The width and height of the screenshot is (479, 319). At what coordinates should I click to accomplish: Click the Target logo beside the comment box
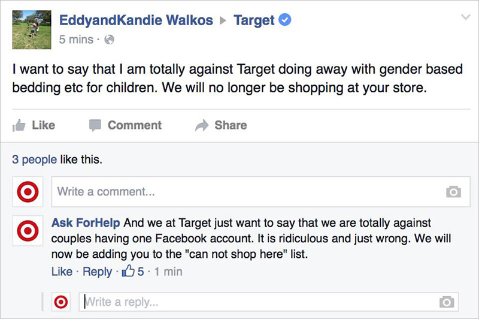(28, 192)
